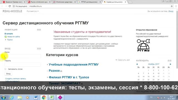This screenshot has height=100, width=178.
Task: Close the Сервер дистанционного tab
Action: (125, 2)
